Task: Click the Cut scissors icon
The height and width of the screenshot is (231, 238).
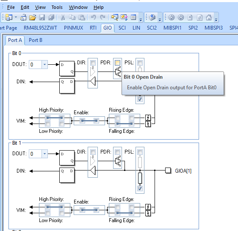Action: tap(63, 17)
